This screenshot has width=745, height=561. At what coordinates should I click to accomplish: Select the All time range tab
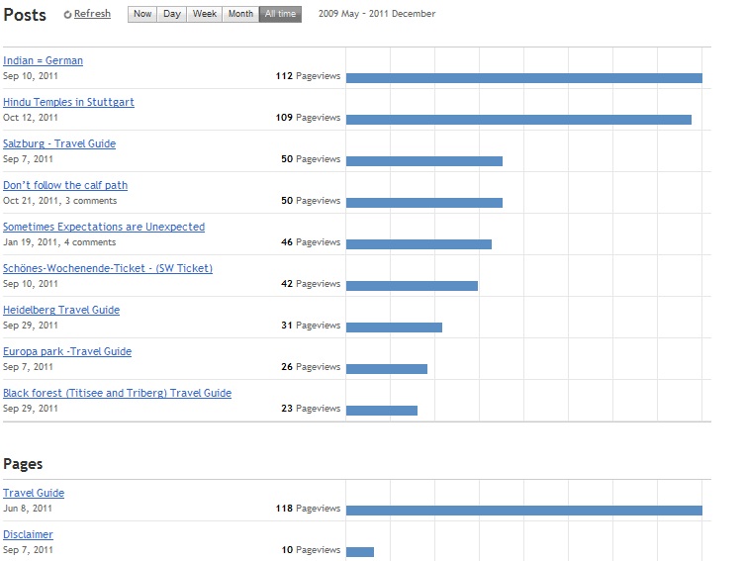280,14
